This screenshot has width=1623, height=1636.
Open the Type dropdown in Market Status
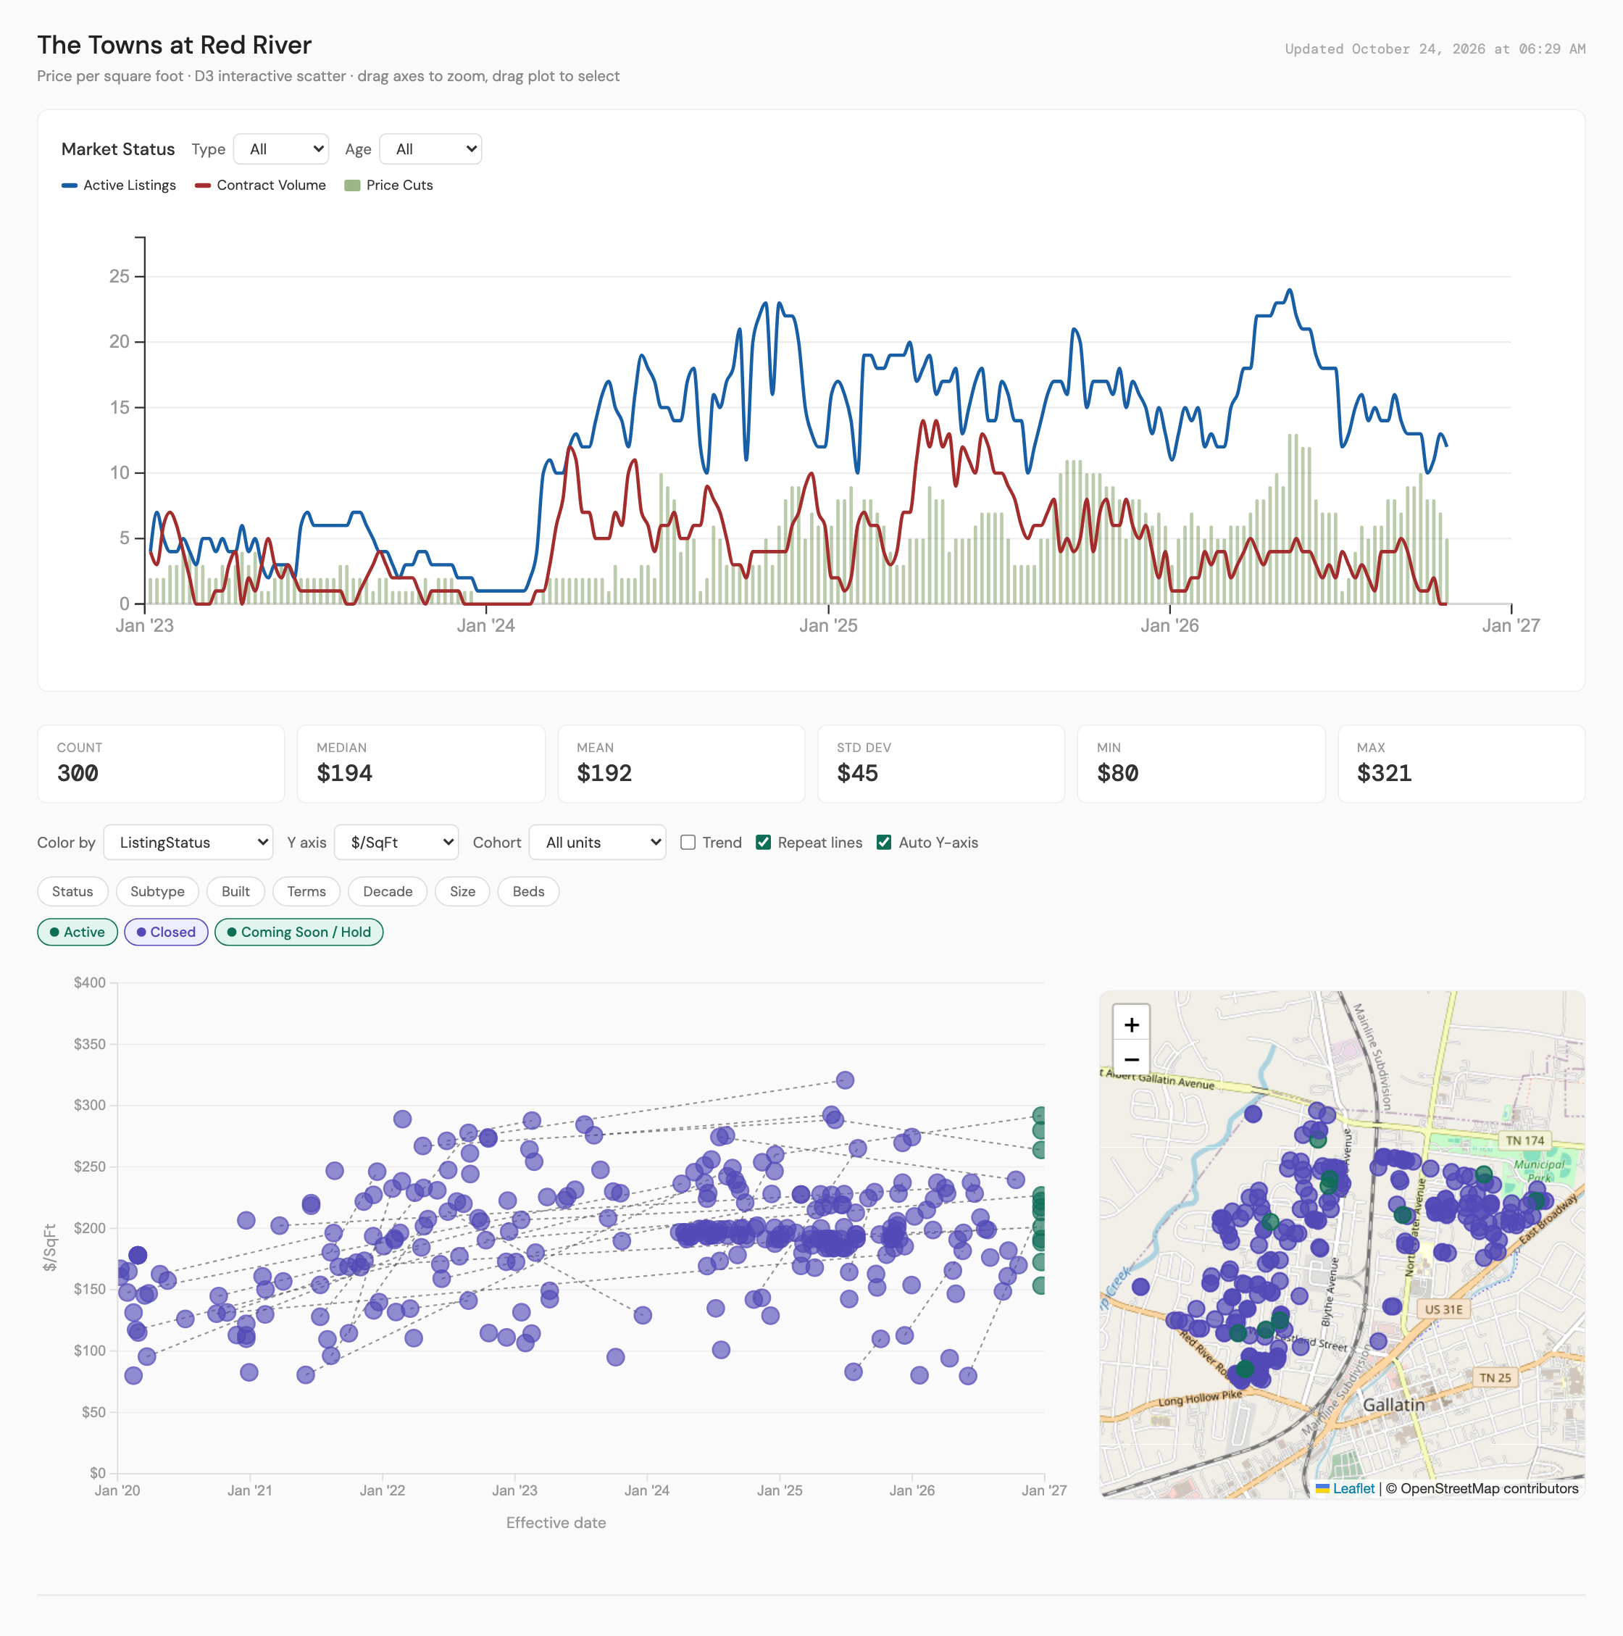[281, 149]
